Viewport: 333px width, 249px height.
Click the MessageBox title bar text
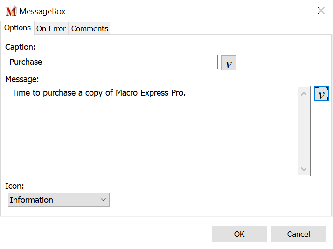coord(42,11)
